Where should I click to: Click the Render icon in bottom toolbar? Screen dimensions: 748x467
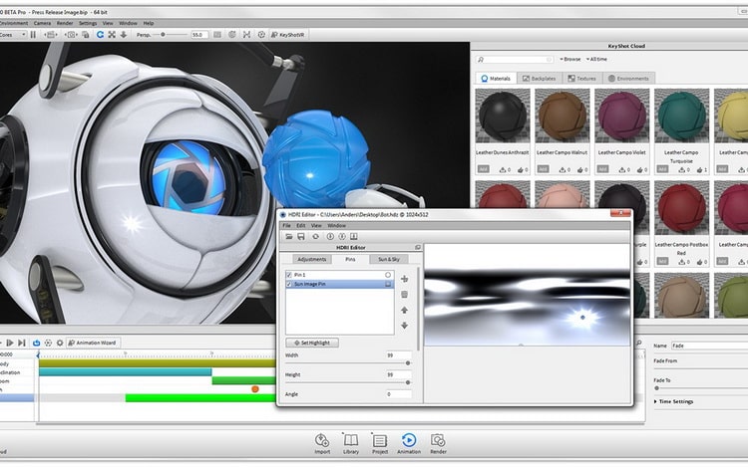438,439
